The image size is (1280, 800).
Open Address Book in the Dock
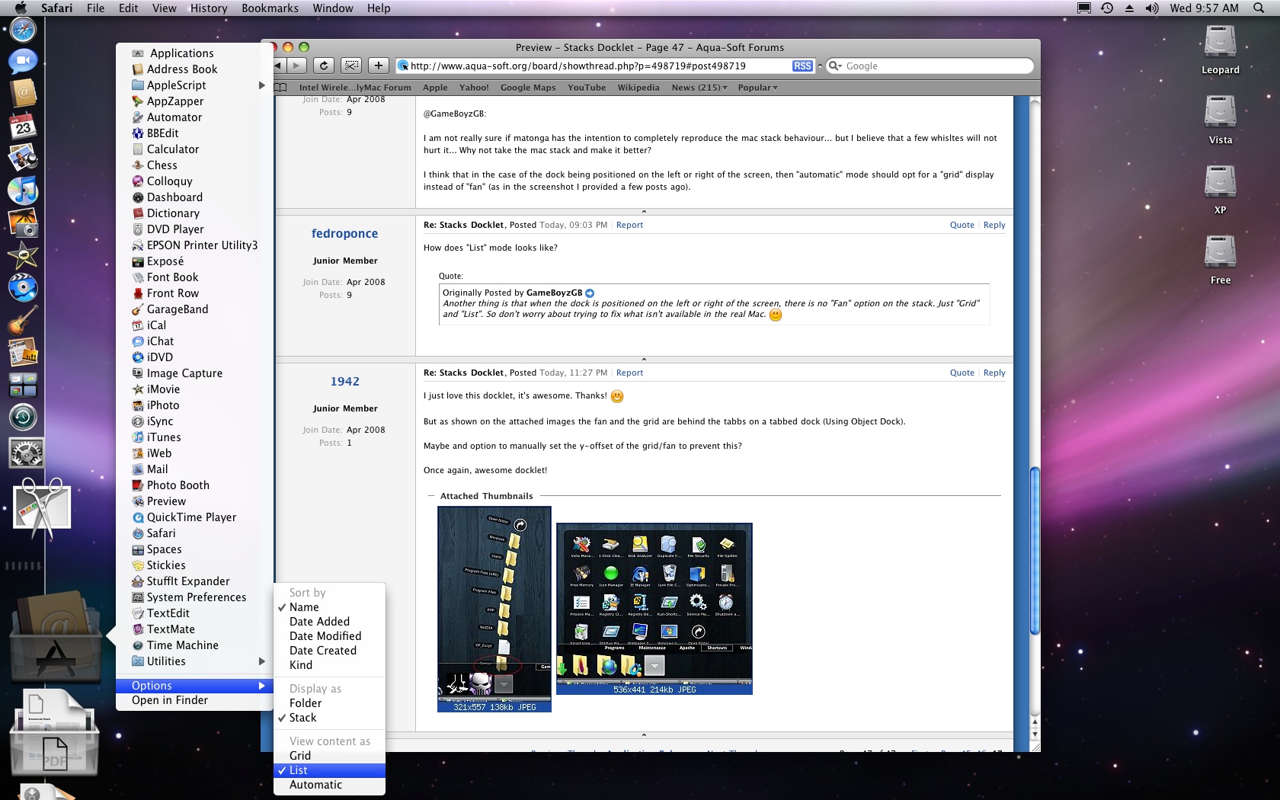(x=23, y=93)
